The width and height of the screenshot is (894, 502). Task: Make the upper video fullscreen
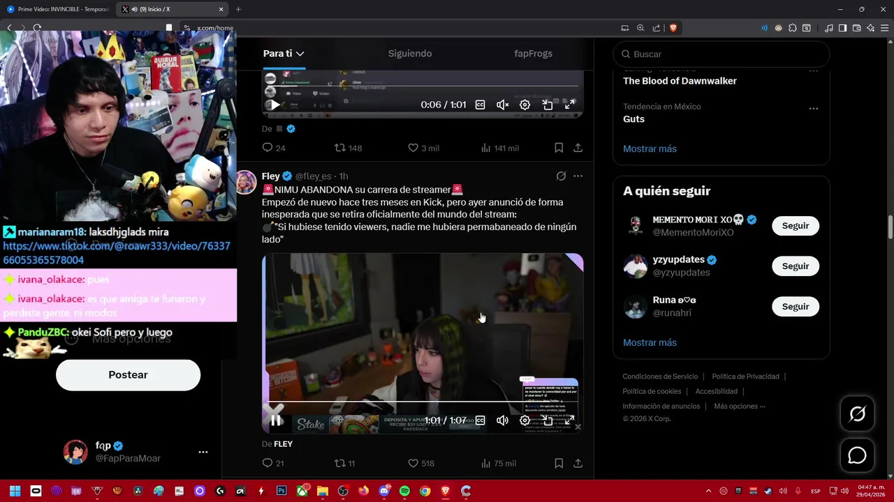click(570, 105)
